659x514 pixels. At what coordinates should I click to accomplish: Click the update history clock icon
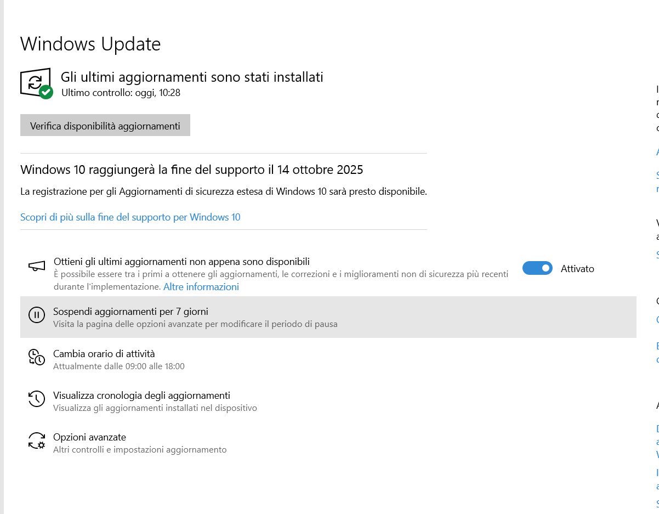pos(36,398)
